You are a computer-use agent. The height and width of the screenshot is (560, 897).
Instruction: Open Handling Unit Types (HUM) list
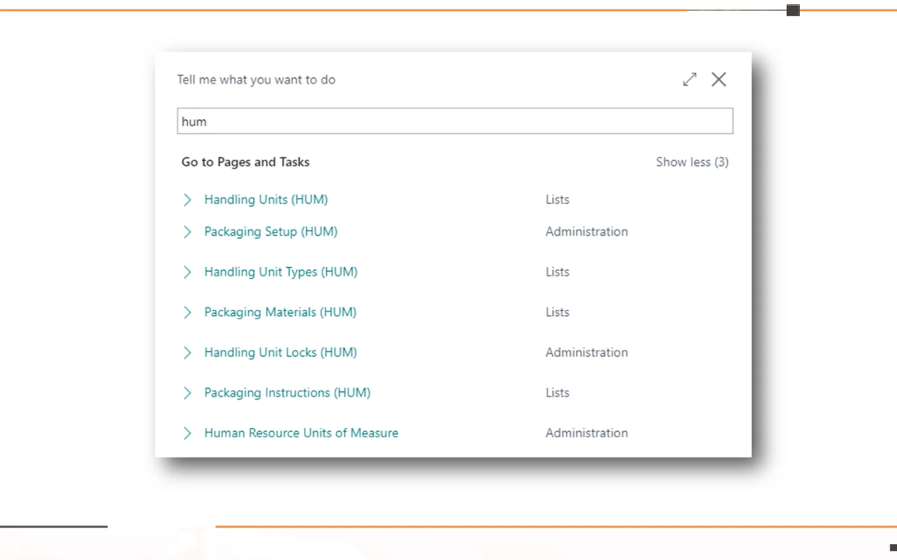point(281,272)
